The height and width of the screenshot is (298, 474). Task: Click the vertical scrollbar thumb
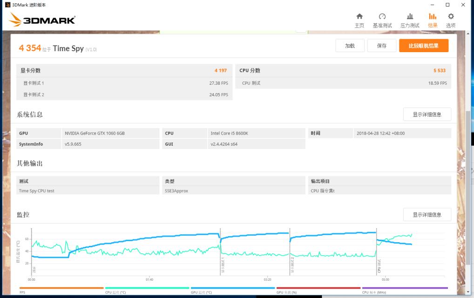click(468, 187)
